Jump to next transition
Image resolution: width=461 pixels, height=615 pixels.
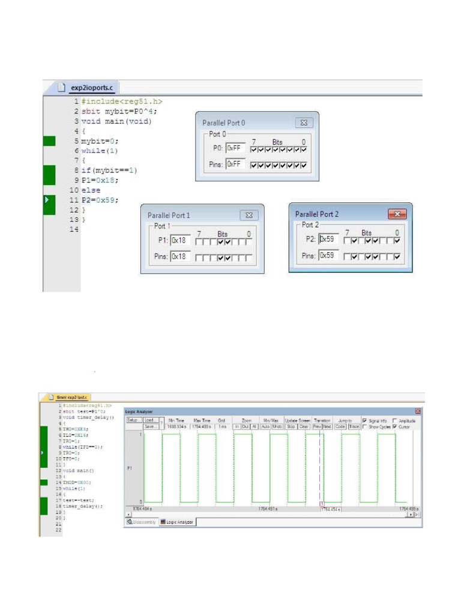[327, 426]
